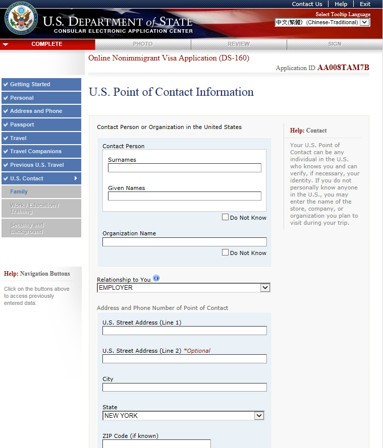383x448 pixels.
Task: Click the Exit link
Action: [x=365, y=4]
